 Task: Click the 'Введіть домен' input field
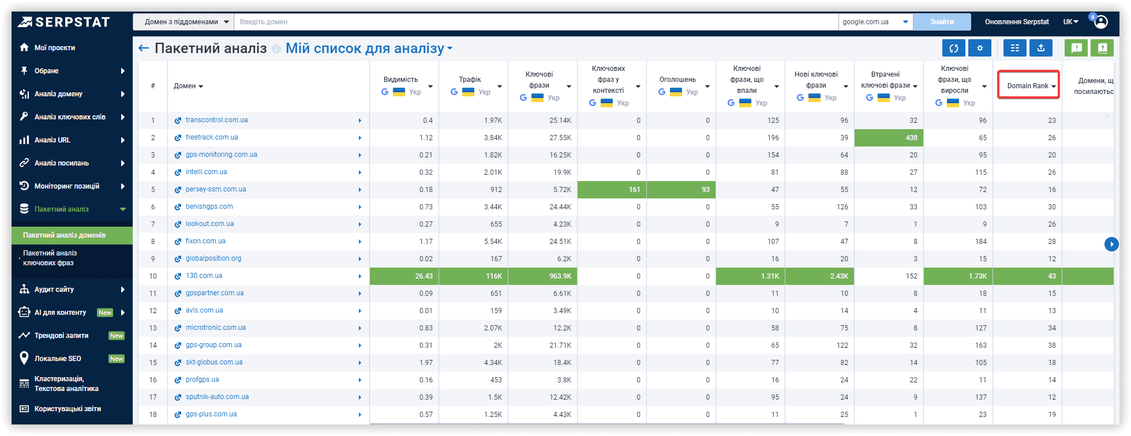[x=536, y=22]
